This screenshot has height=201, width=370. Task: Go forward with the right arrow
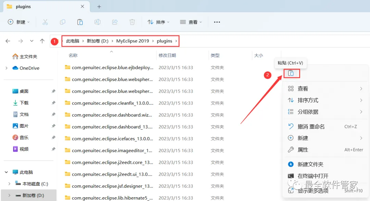(21, 41)
